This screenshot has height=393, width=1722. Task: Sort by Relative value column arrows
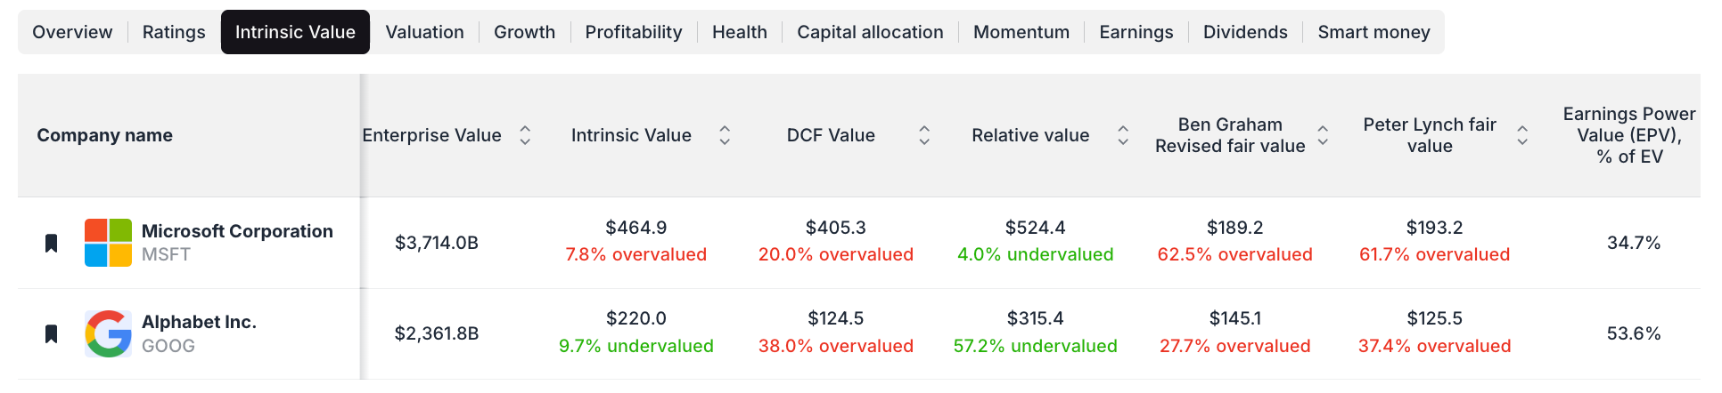[1123, 135]
